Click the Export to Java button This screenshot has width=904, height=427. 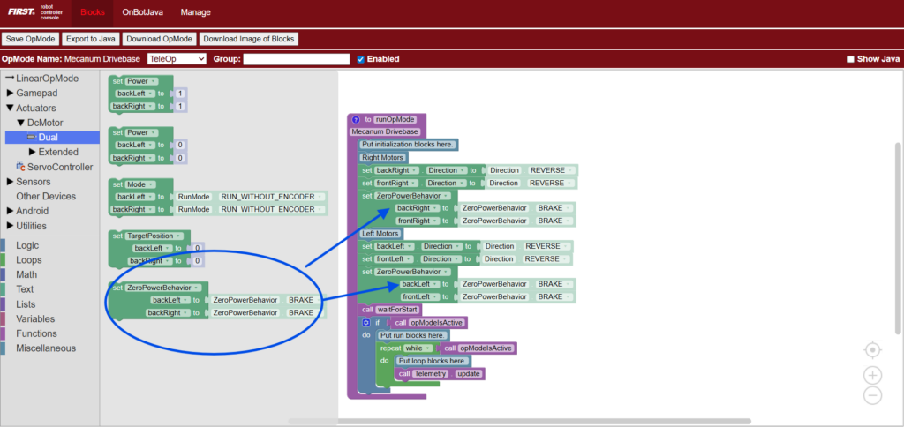click(91, 39)
